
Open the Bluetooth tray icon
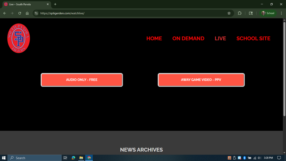pyautogui.click(x=244, y=158)
